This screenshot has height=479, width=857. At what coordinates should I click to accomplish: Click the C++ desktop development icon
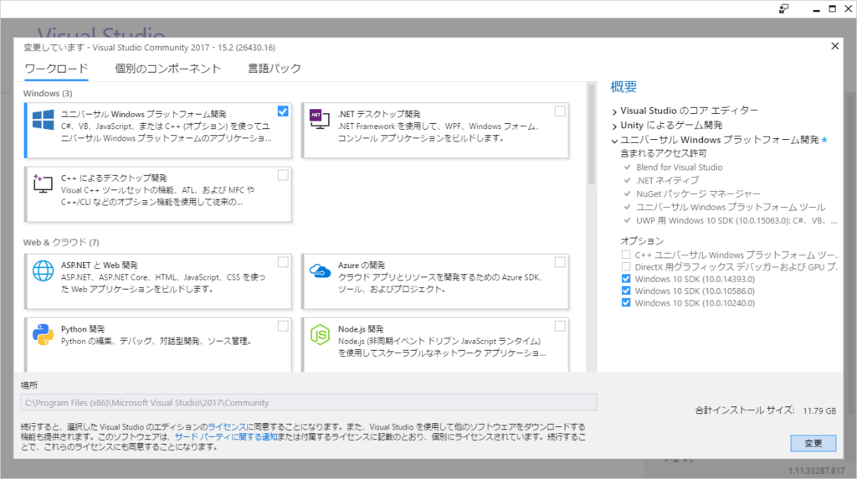click(44, 183)
